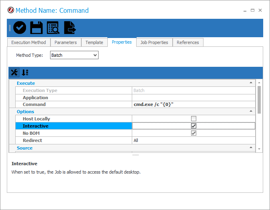Screen dimensions: 270x210
Task: Click the red application logo icon
Action: [11, 10]
